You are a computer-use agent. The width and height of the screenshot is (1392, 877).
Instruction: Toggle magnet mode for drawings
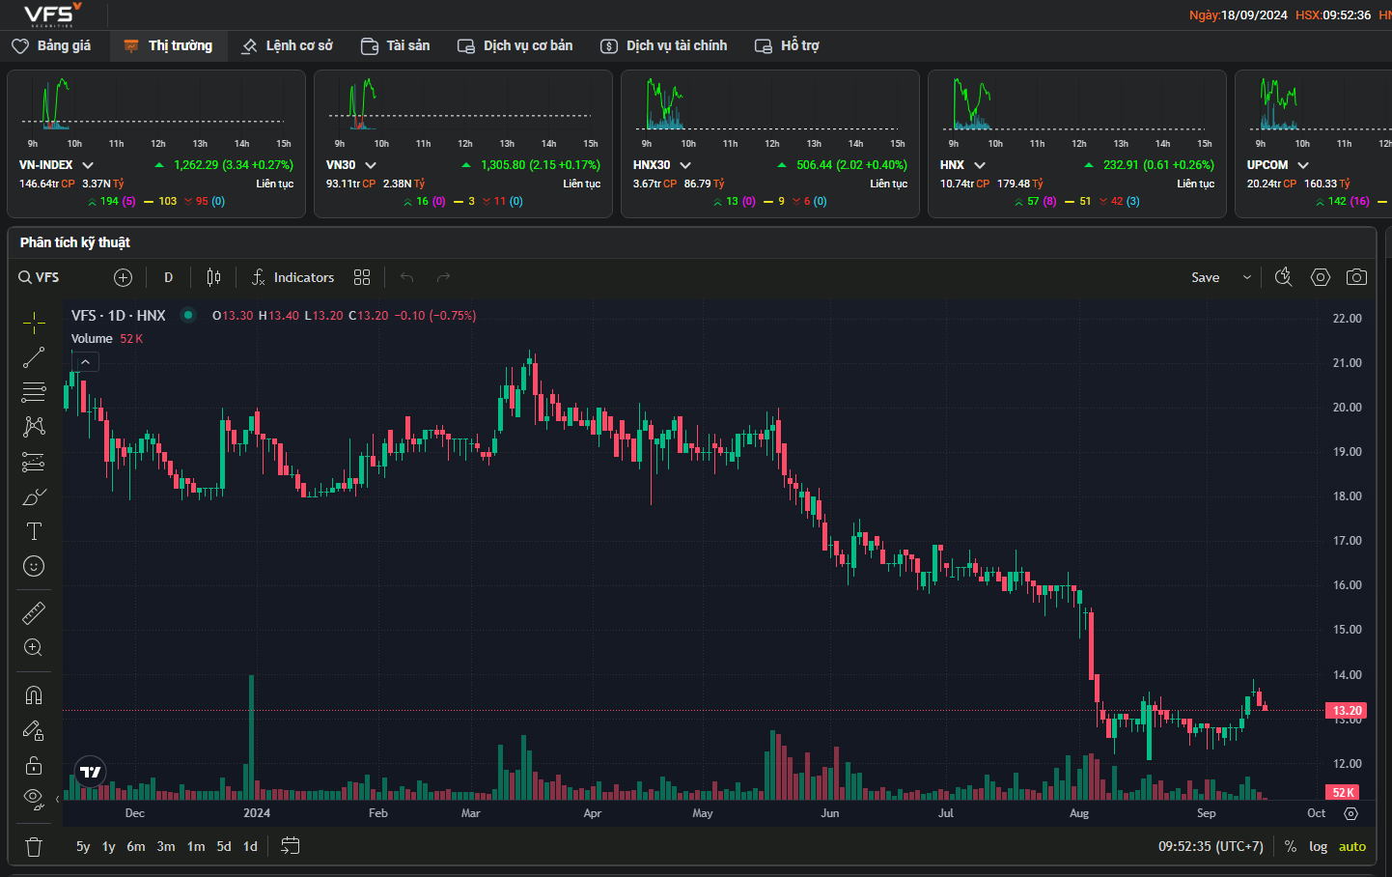pos(34,695)
